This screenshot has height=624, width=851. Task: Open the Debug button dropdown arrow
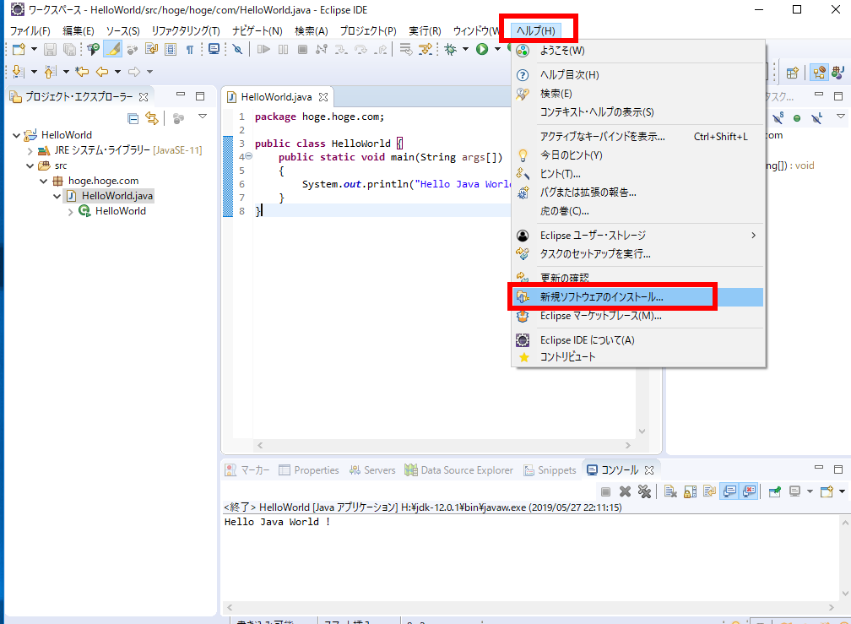(465, 49)
